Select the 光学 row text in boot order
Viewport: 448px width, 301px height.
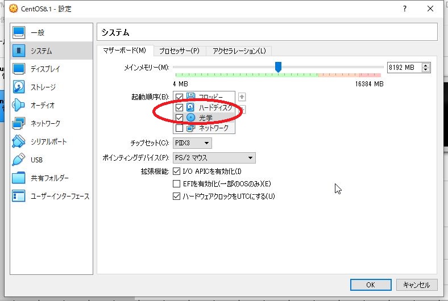[x=206, y=118]
